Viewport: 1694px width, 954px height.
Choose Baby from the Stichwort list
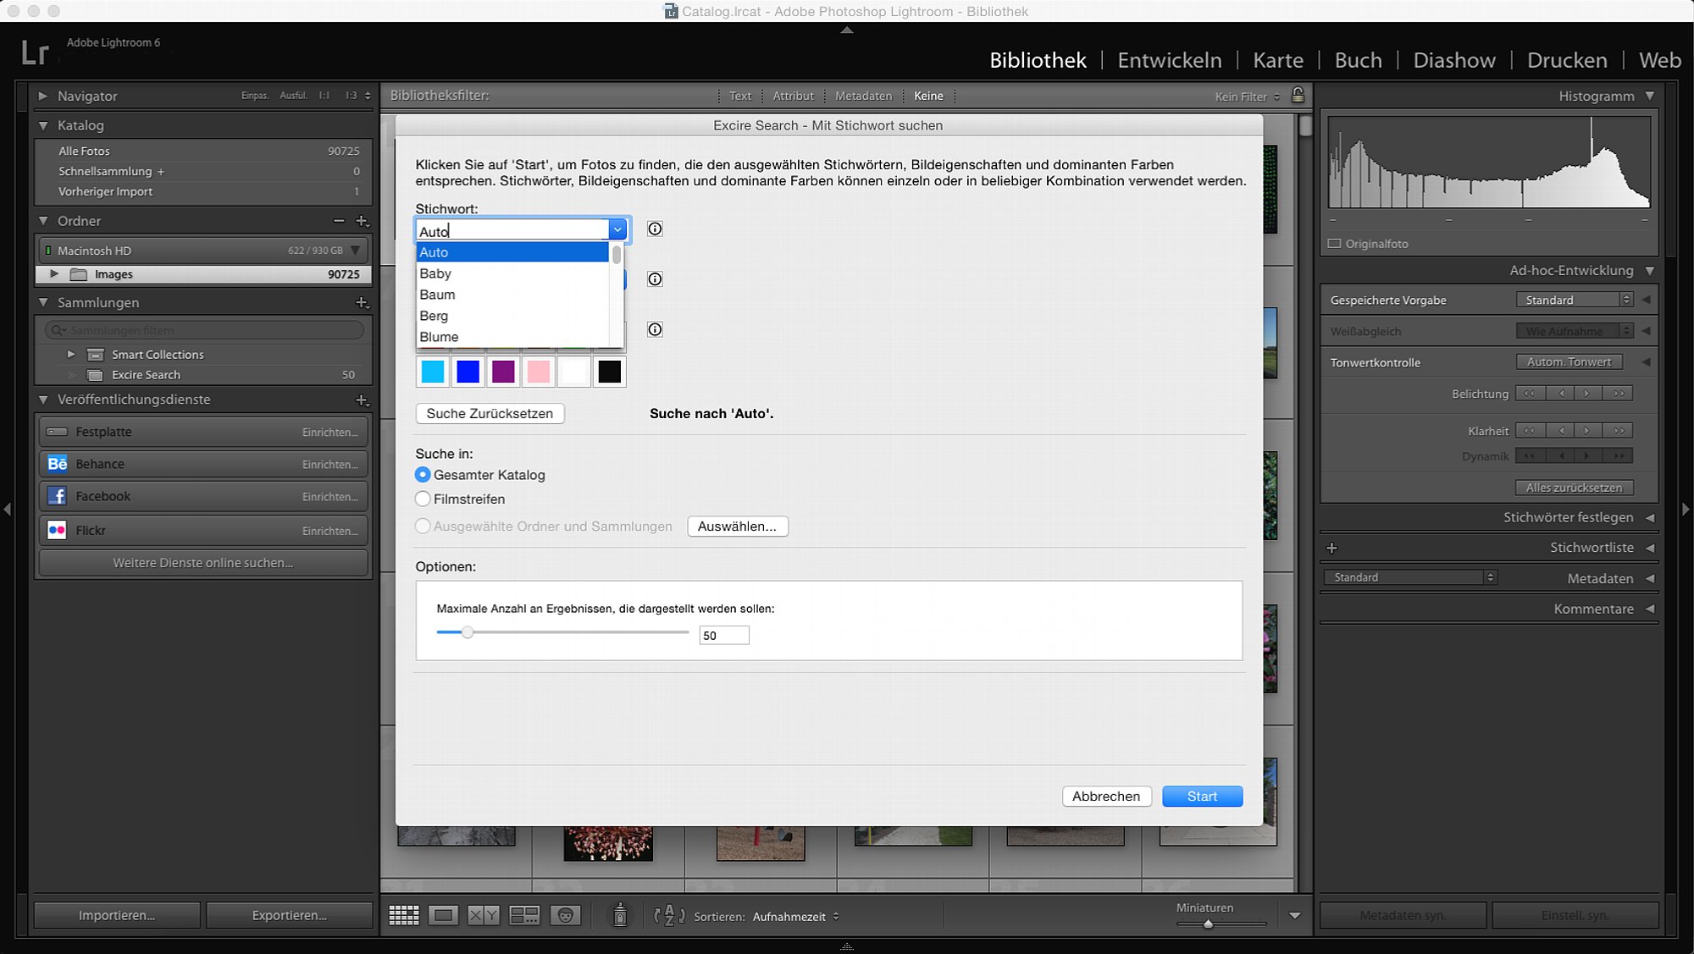512,273
